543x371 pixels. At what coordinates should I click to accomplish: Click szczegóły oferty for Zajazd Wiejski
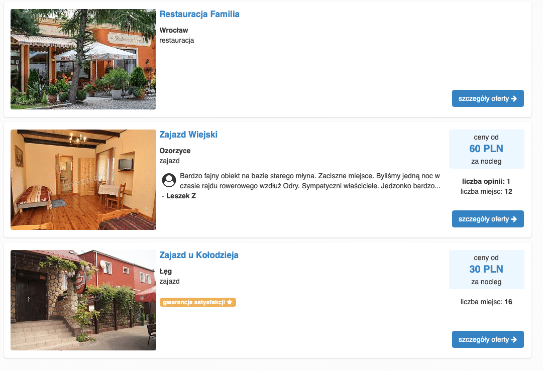487,219
